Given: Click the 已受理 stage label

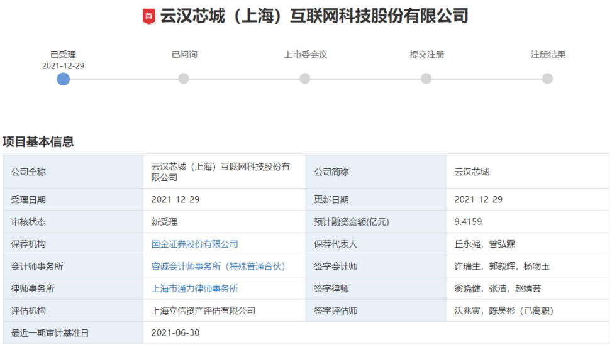Looking at the screenshot, I should (64, 55).
